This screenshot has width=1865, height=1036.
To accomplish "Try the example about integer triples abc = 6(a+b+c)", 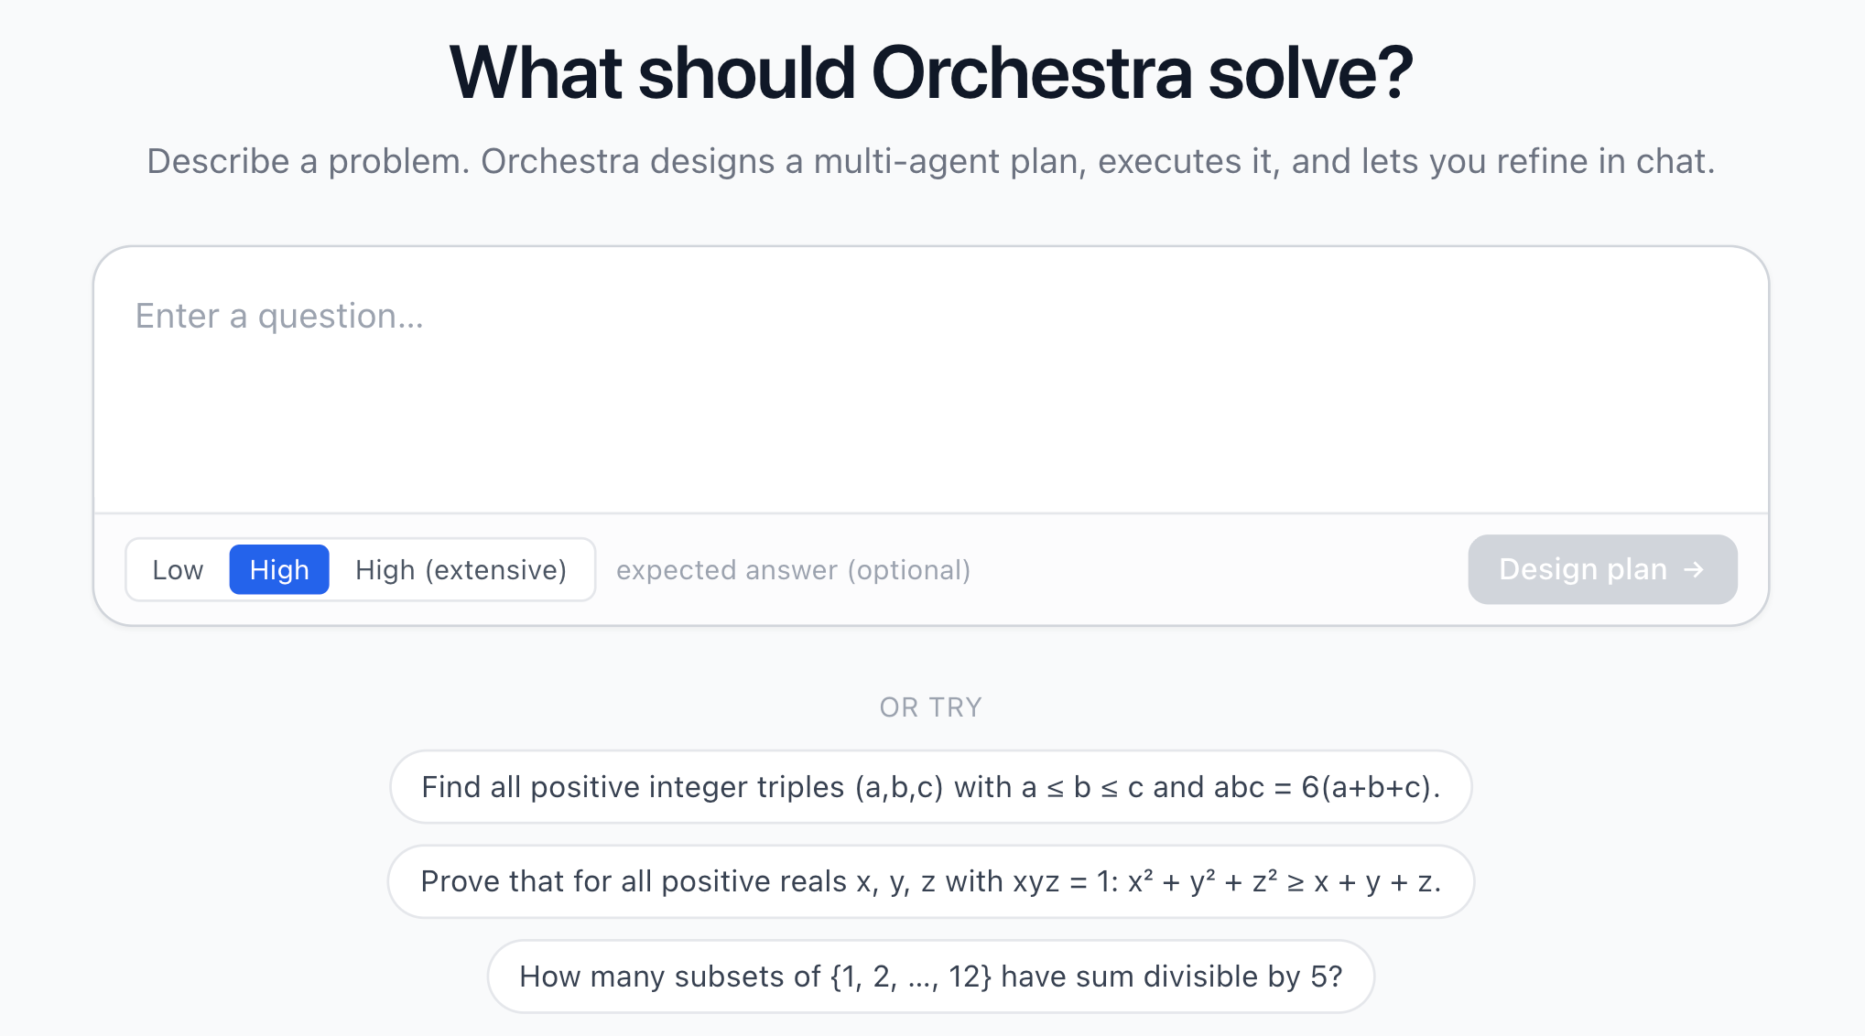I will [930, 787].
